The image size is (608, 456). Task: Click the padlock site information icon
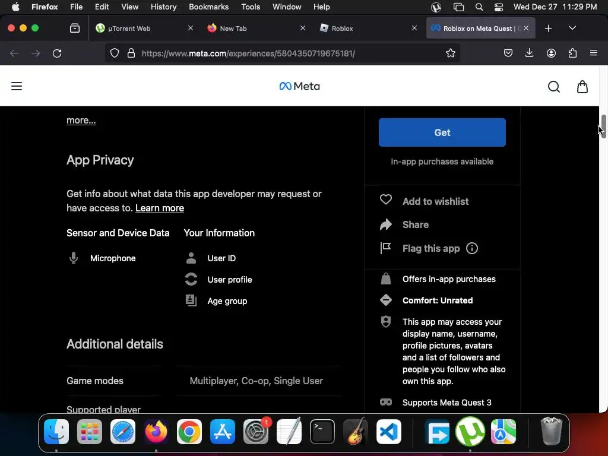click(x=131, y=53)
